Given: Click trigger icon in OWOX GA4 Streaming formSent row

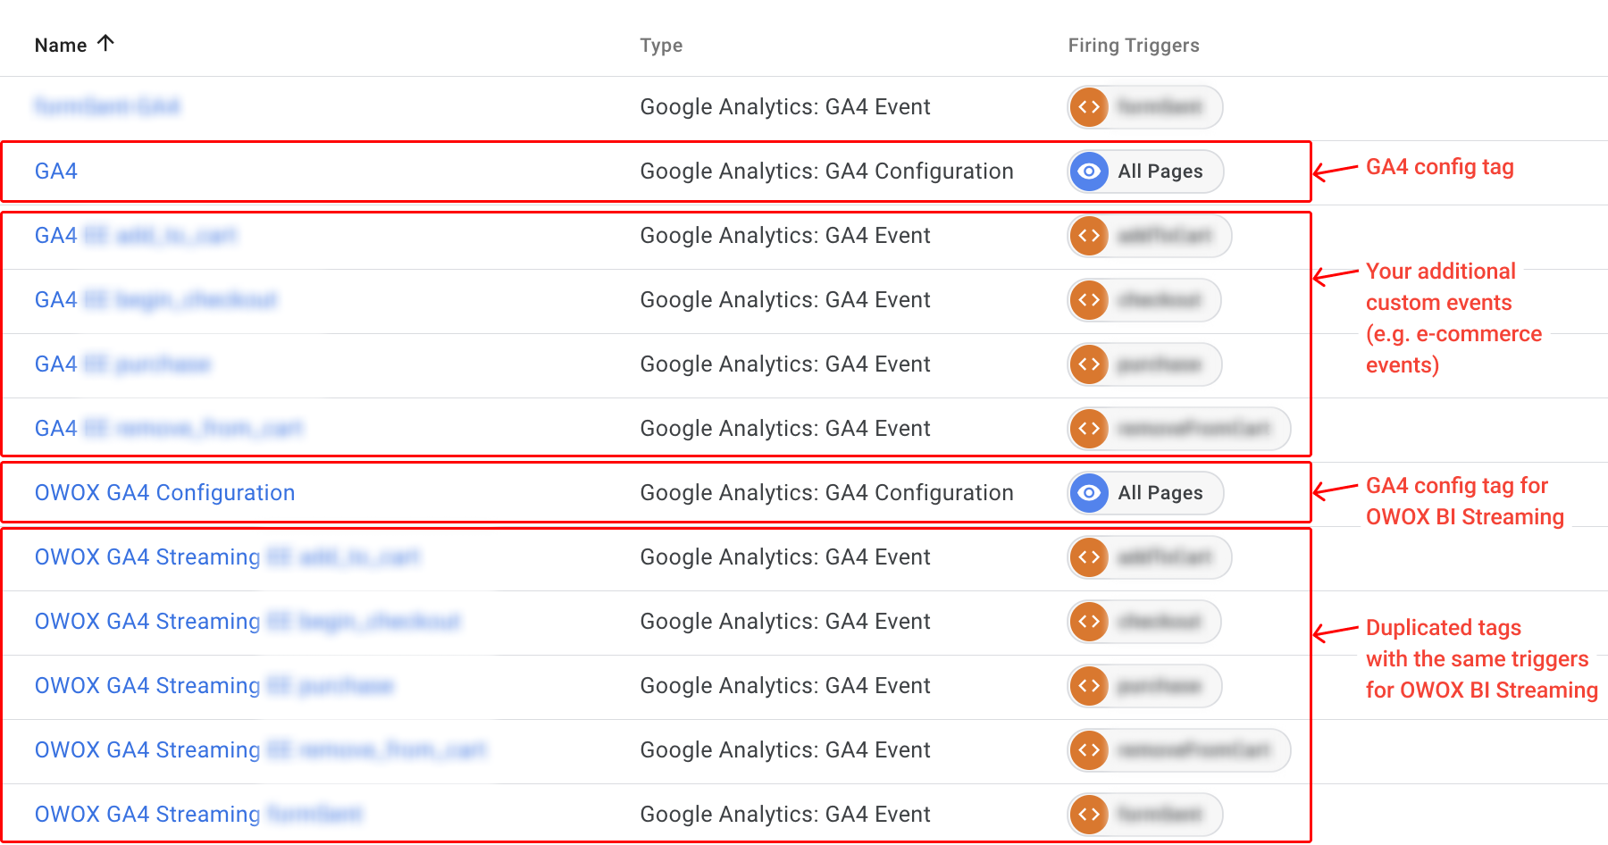Looking at the screenshot, I should coord(1089,815).
